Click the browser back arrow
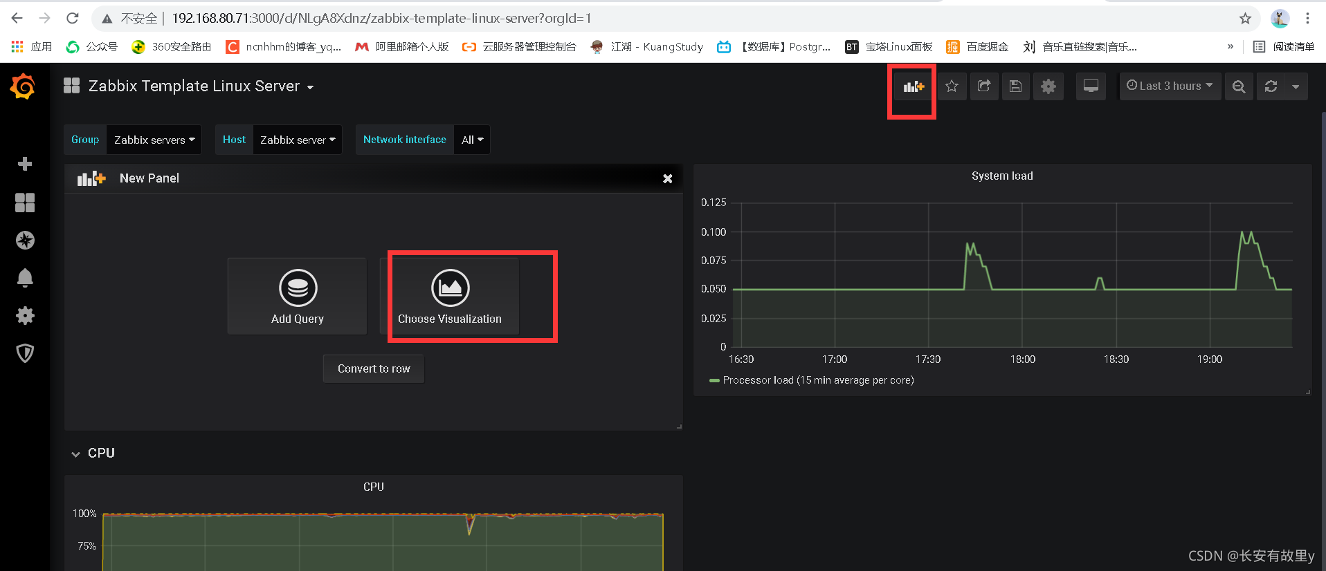1326x571 pixels. [x=17, y=18]
